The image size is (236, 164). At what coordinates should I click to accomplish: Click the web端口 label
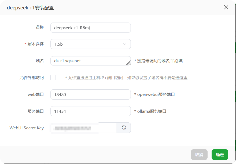36,94
